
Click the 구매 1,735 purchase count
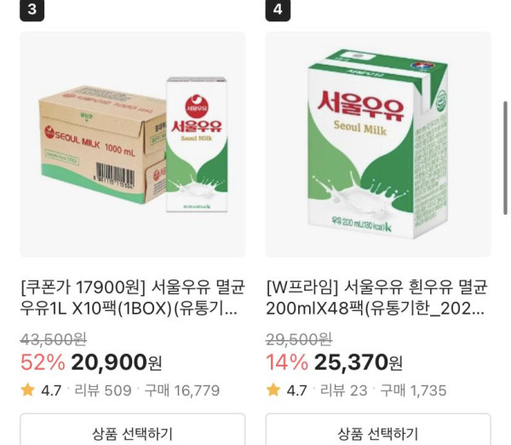coord(414,390)
